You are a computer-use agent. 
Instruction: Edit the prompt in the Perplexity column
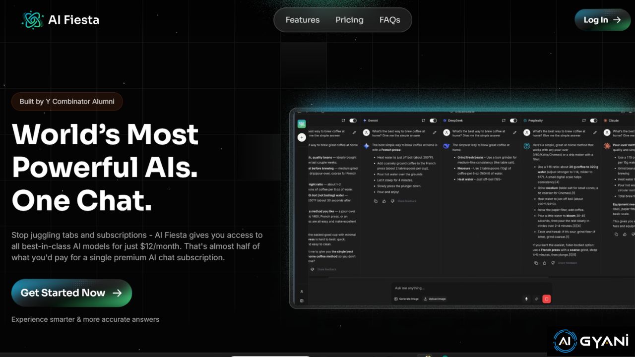pos(595,133)
